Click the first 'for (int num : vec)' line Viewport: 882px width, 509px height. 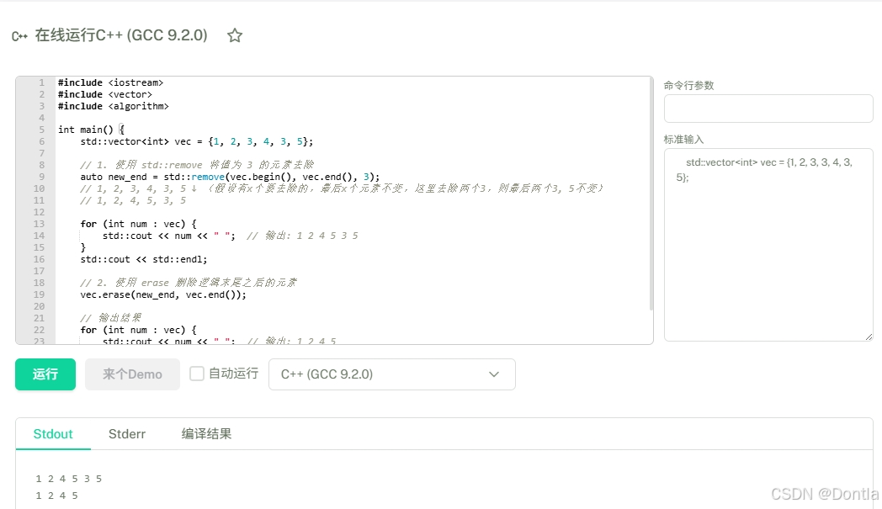[138, 224]
